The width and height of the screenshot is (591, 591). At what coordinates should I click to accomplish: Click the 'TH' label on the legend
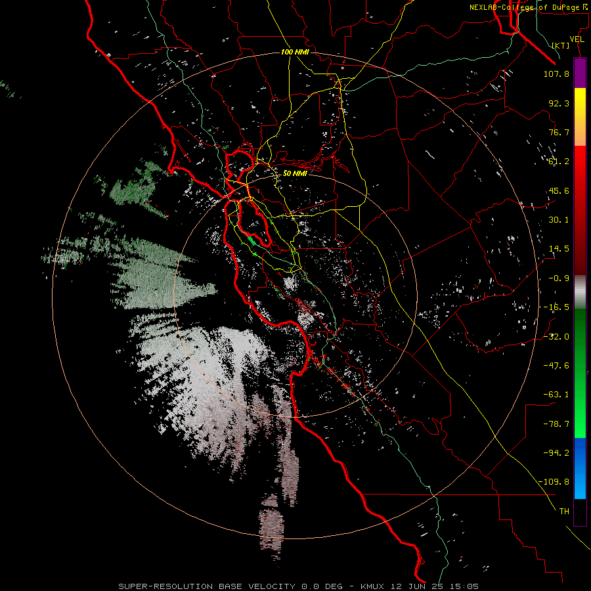(x=564, y=512)
